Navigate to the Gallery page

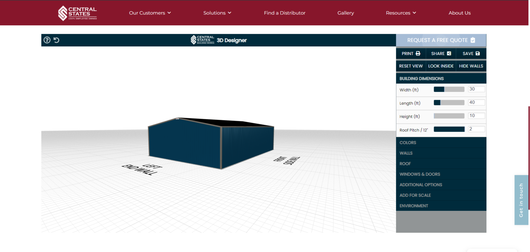coord(346,13)
